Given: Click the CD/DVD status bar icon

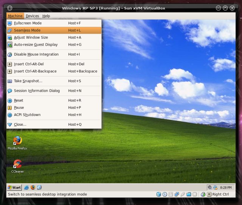Looking at the screenshot, I should (165, 194).
